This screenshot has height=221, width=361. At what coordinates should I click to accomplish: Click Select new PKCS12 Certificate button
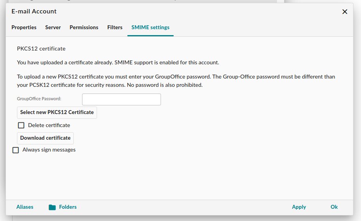click(x=57, y=112)
